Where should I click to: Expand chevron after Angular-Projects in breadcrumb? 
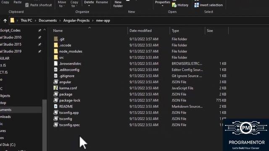[x=93, y=21]
